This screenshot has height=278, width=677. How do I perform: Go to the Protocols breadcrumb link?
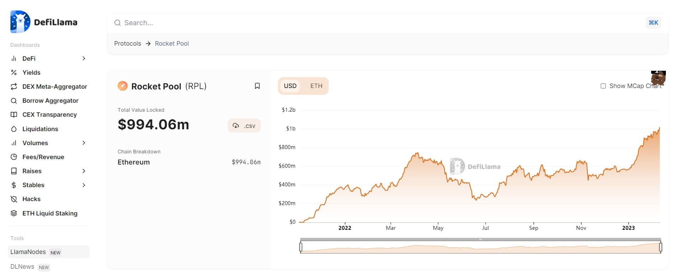(127, 43)
